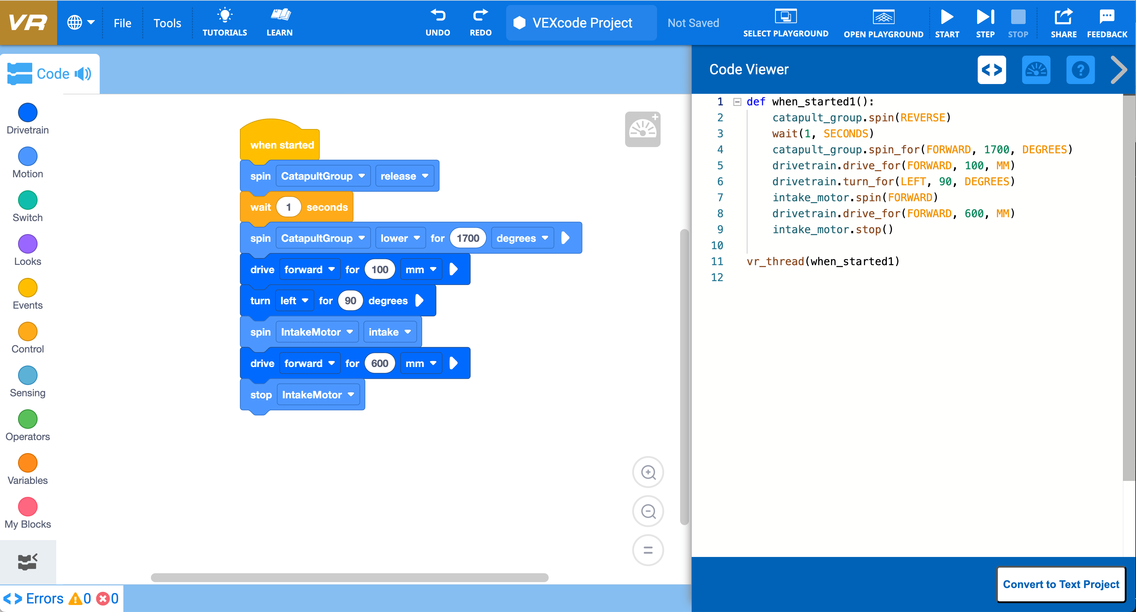This screenshot has width=1136, height=612.
Task: Open the 'degrees' unit dropdown on spin block
Action: [x=522, y=238]
